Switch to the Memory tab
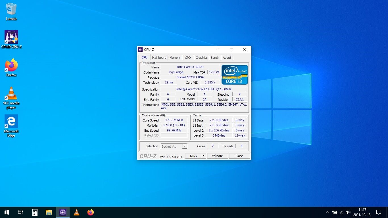Viewport: 388px width, 218px height. [x=175, y=58]
